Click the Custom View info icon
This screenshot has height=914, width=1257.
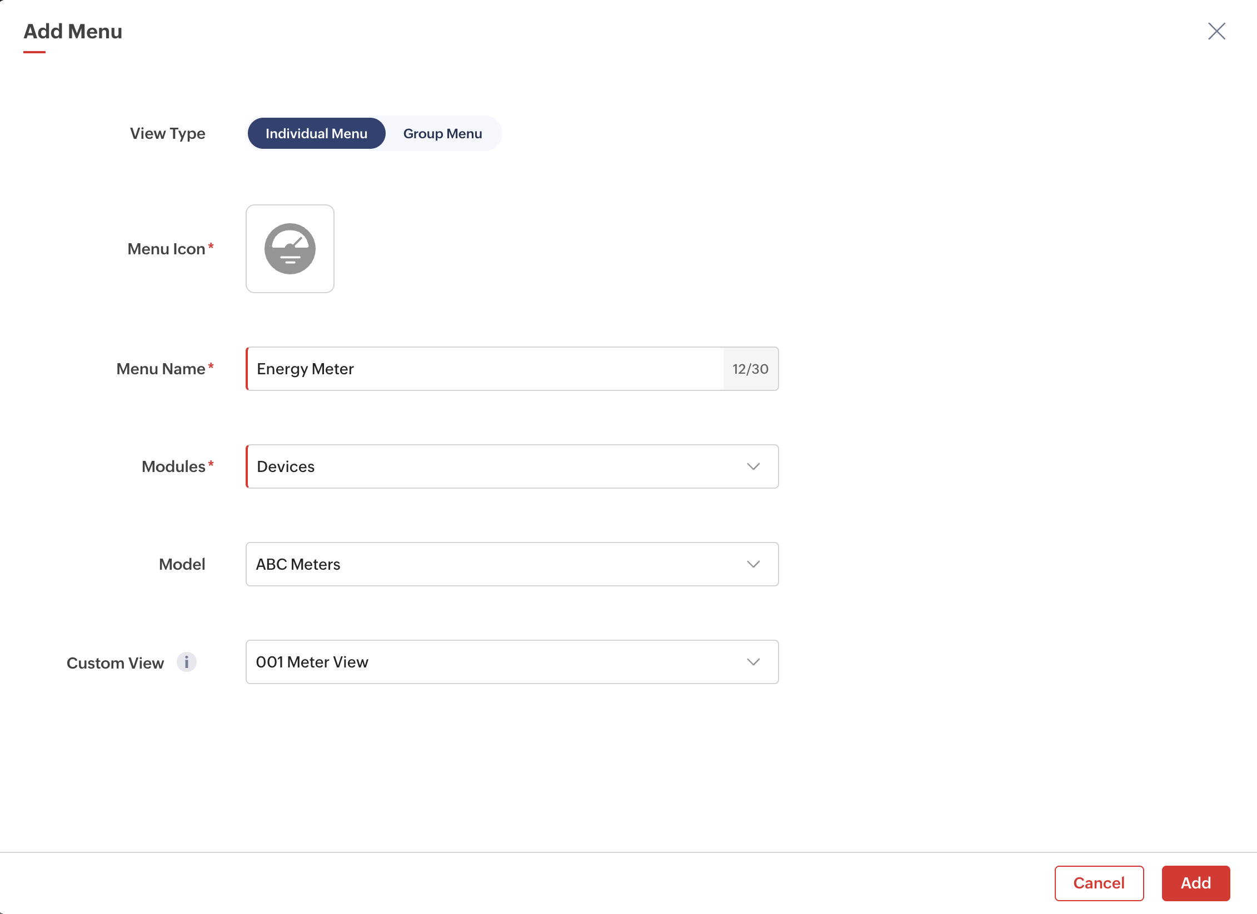[187, 662]
